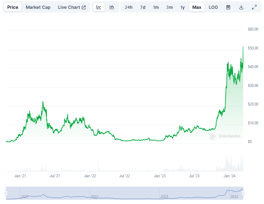Set time range to 7d
The height and width of the screenshot is (204, 264).
(143, 7)
